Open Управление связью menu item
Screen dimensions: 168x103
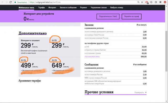click(x=99, y=8)
